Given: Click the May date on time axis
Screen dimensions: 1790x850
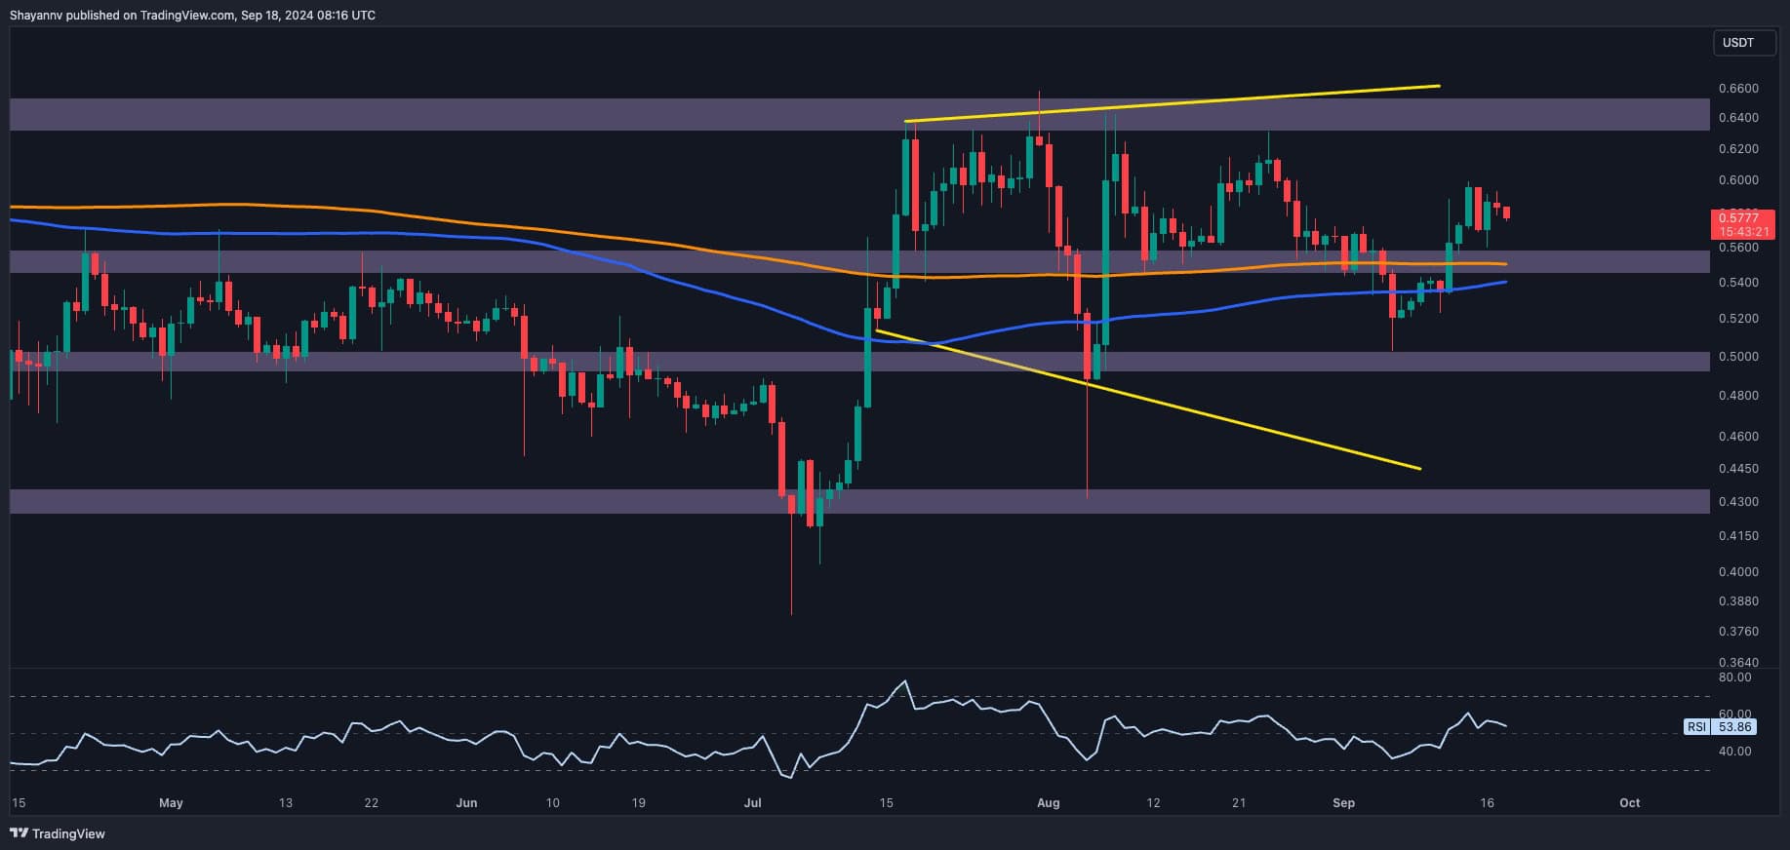Looking at the screenshot, I should point(171,803).
